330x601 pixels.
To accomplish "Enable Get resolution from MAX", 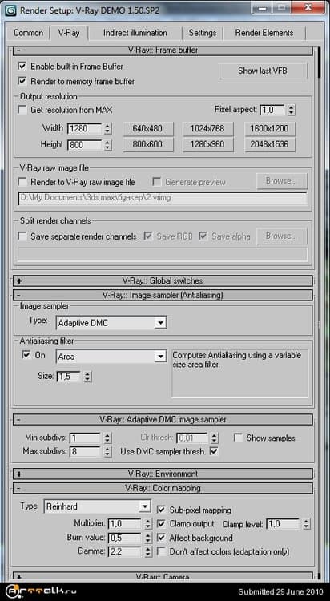I will 22,110.
